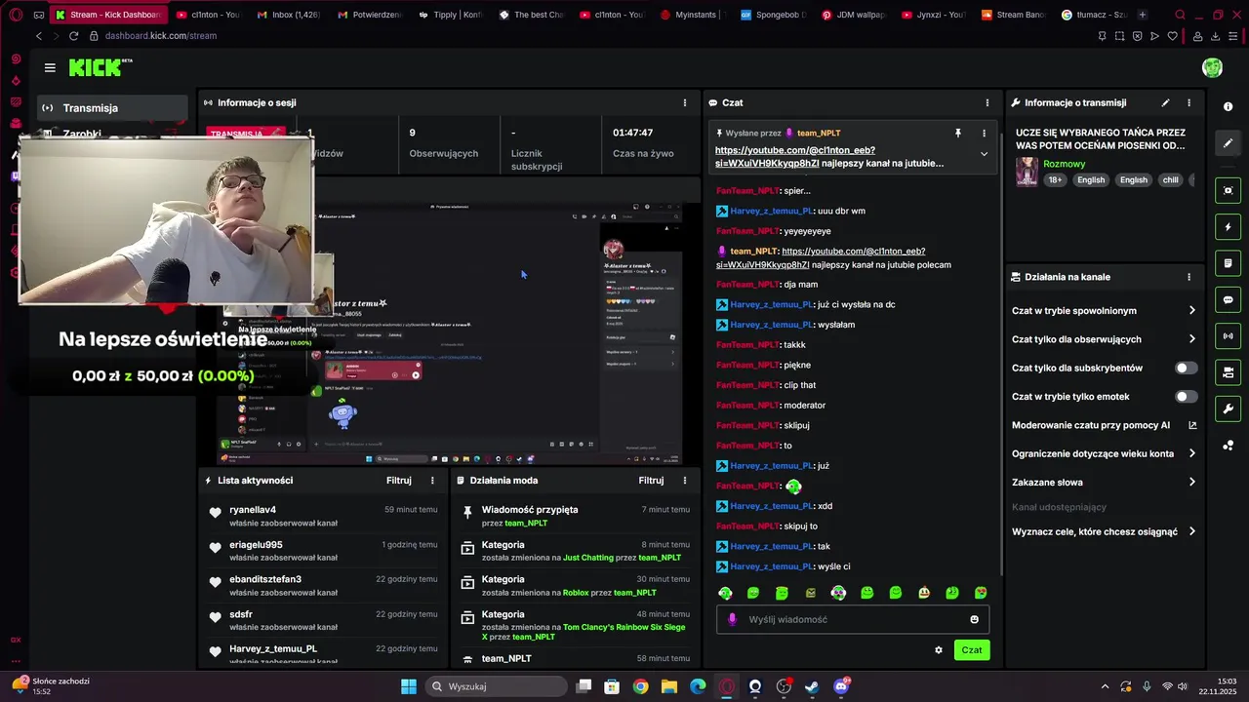Open the info icon in the right toolbar

point(1228,106)
